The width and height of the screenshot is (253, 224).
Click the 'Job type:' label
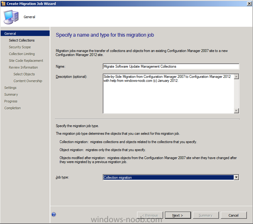click(62, 177)
